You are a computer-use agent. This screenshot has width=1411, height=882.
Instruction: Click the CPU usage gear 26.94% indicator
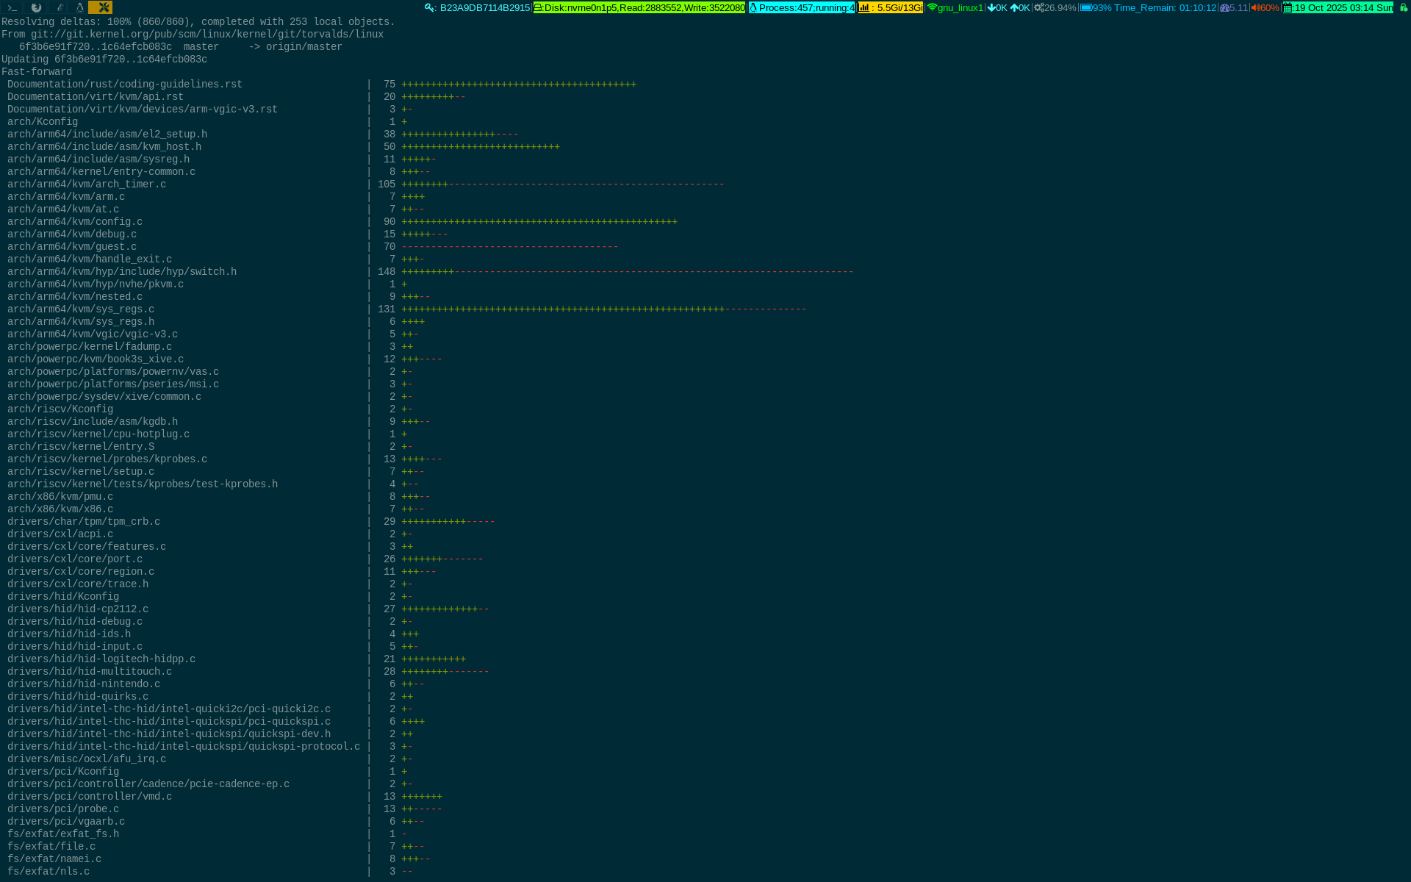(x=1054, y=7)
